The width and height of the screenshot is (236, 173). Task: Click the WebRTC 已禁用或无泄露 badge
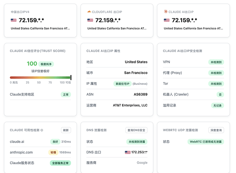[206, 142]
